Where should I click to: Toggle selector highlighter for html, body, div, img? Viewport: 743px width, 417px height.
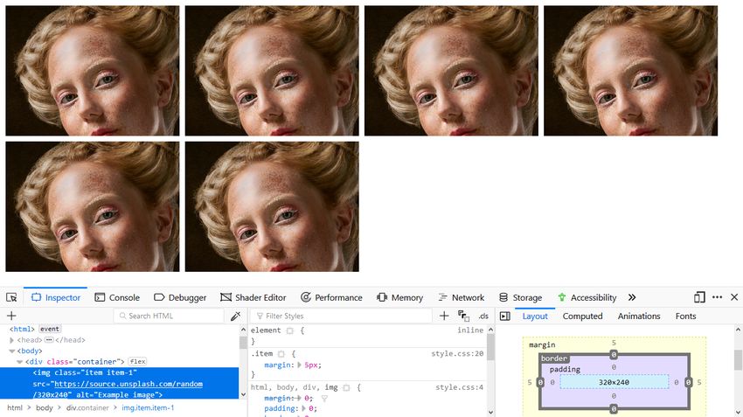(x=346, y=387)
